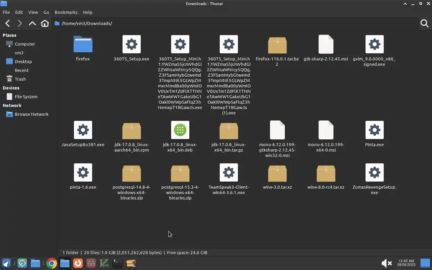Select 360TS_Setup_Mini file ending in (1).exe
The height and width of the screenshot is (270, 432).
coord(228,44)
